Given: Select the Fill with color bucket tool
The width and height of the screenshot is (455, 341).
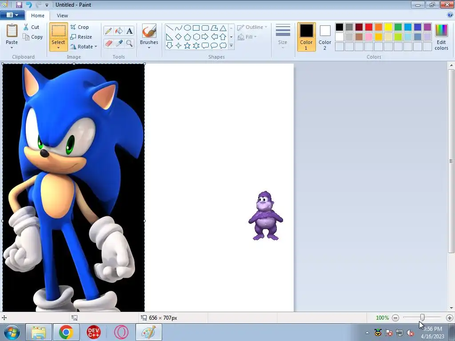Looking at the screenshot, I should tap(119, 31).
